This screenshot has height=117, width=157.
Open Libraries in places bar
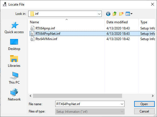tap(14, 61)
